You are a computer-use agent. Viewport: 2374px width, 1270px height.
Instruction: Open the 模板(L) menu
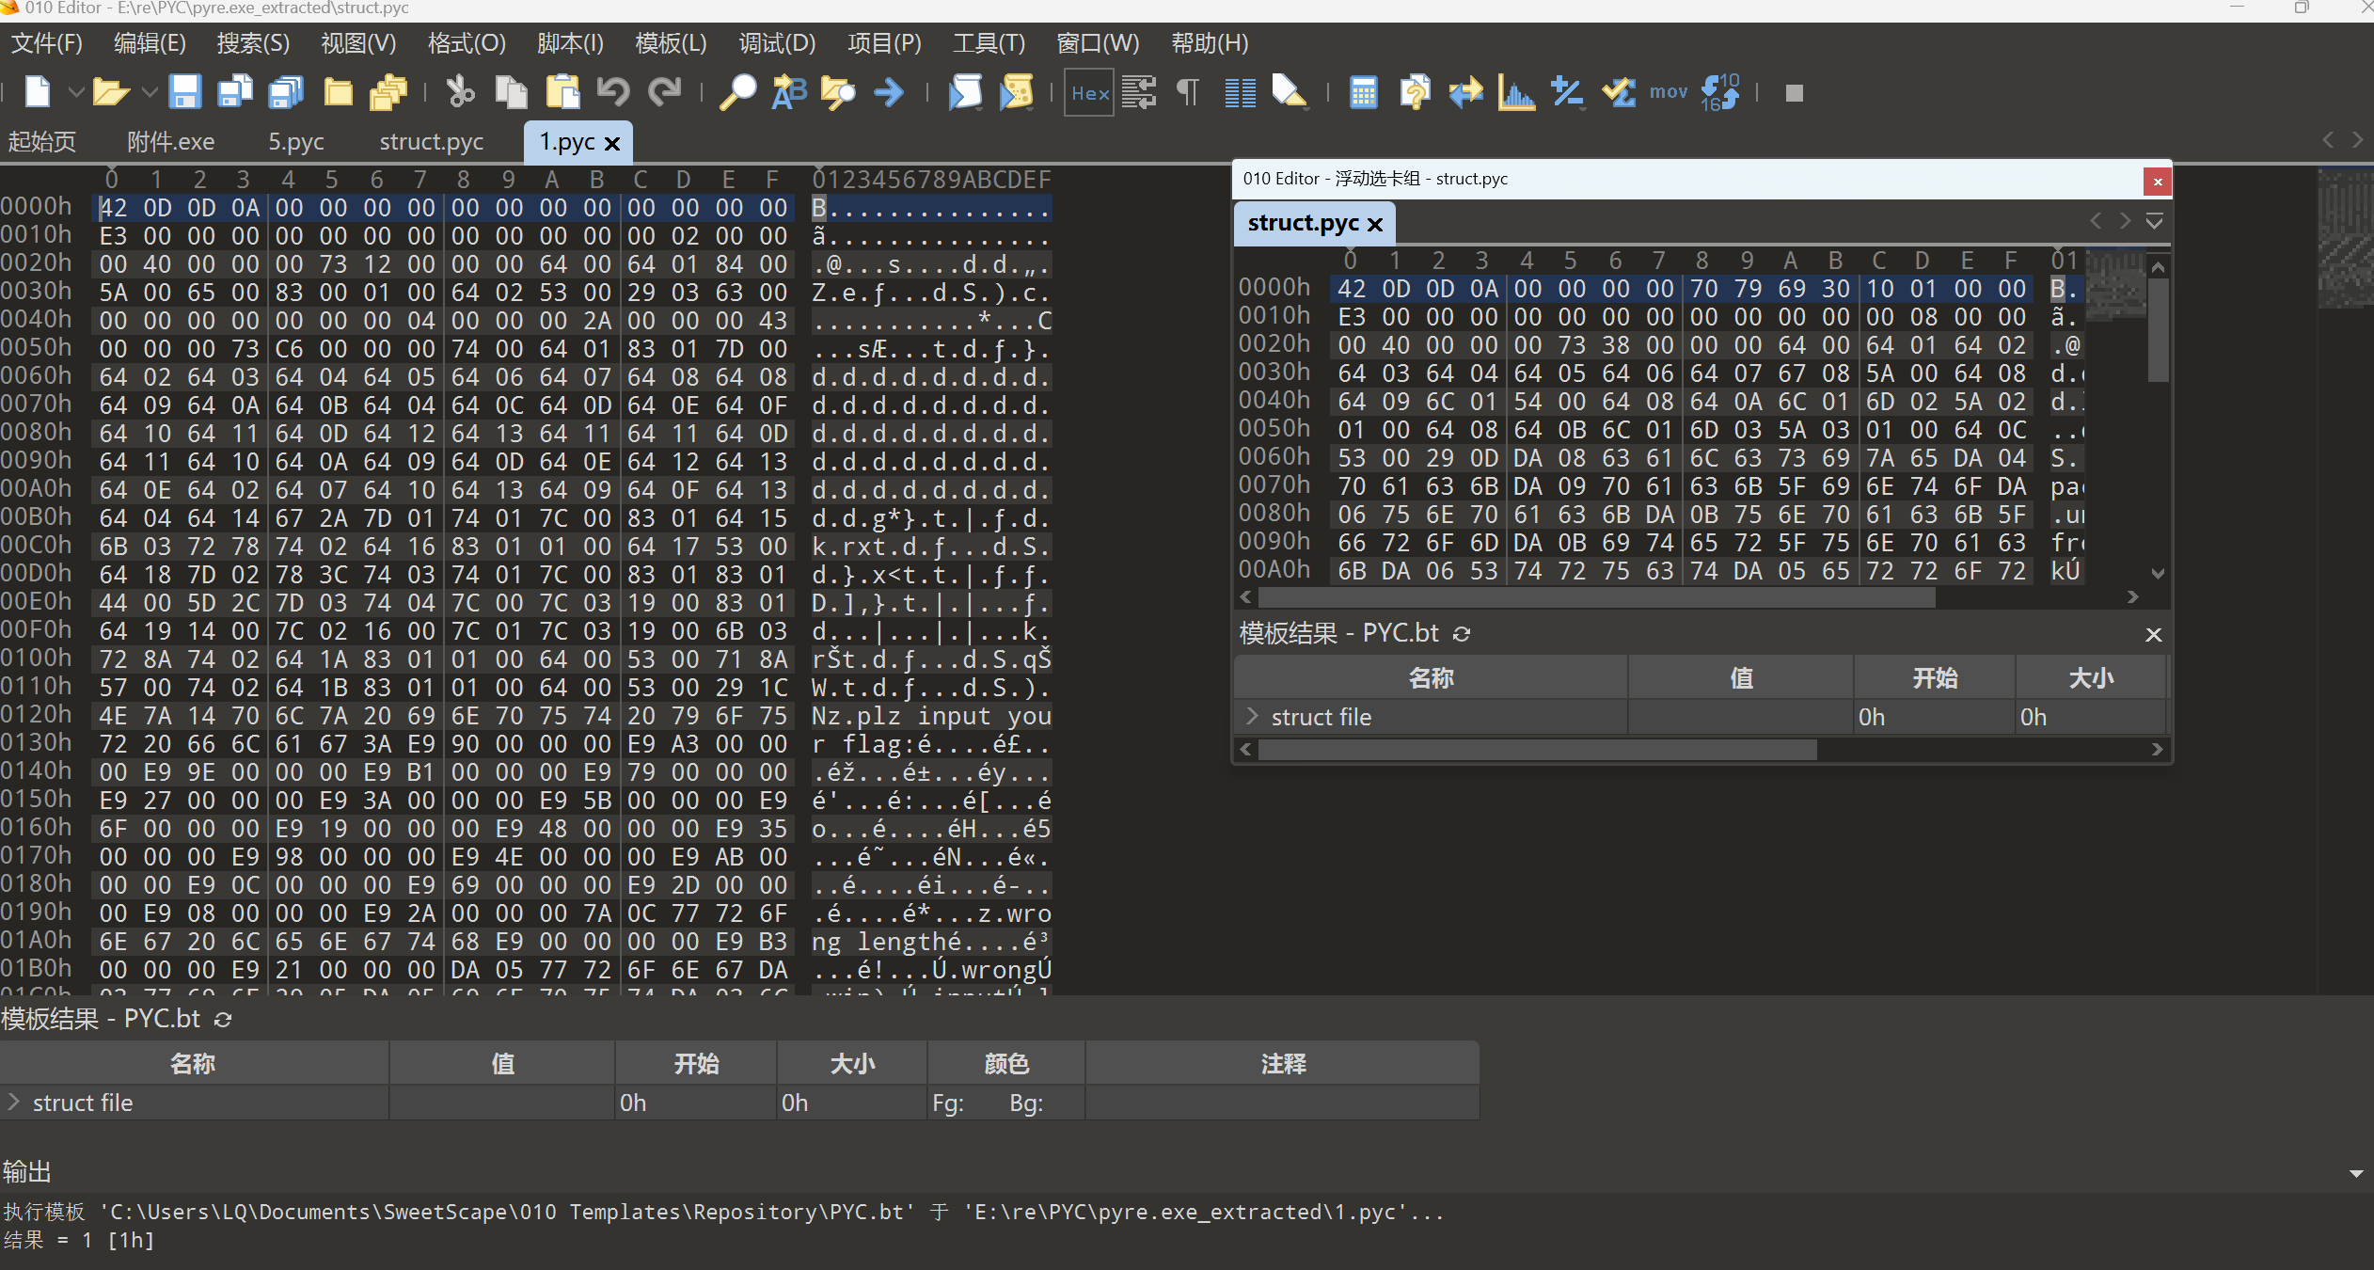[x=670, y=43]
